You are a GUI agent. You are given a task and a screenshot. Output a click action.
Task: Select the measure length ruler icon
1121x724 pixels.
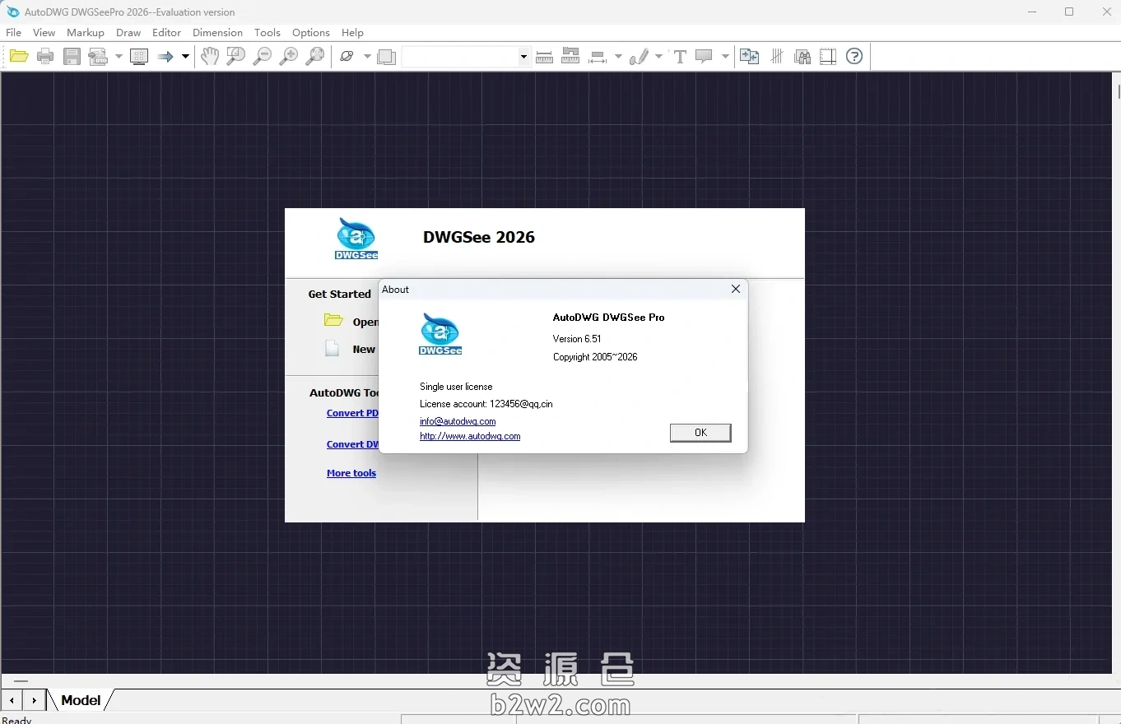544,57
